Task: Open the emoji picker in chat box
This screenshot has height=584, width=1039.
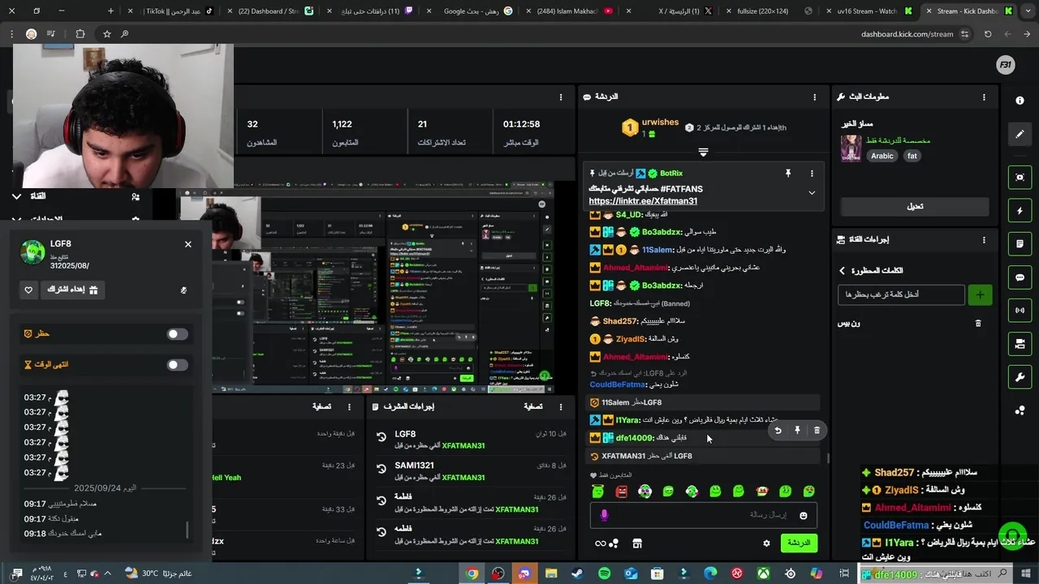Action: 804,516
